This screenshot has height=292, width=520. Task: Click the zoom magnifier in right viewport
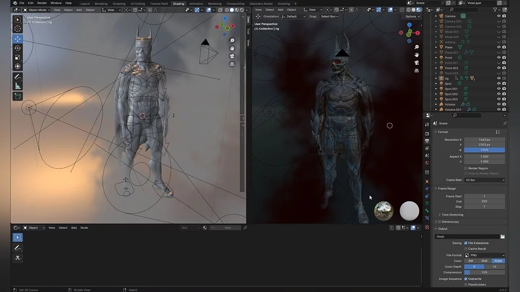pyautogui.click(x=416, y=47)
